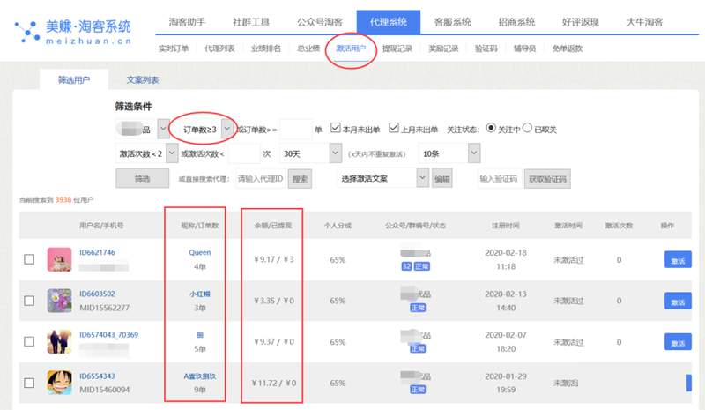Screen dimensions: 705x410
Task: Click avatar of user ID6621746
Action: pos(59,259)
